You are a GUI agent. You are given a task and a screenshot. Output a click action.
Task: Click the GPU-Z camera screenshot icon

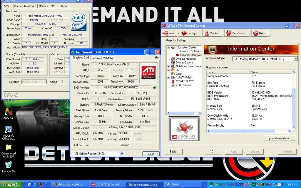pos(156,57)
